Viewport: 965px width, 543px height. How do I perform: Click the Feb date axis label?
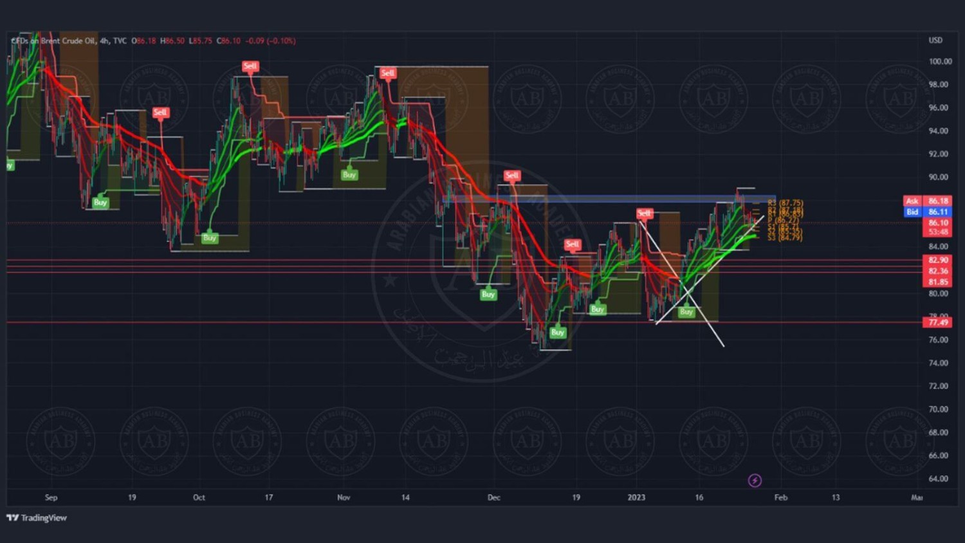(x=780, y=497)
